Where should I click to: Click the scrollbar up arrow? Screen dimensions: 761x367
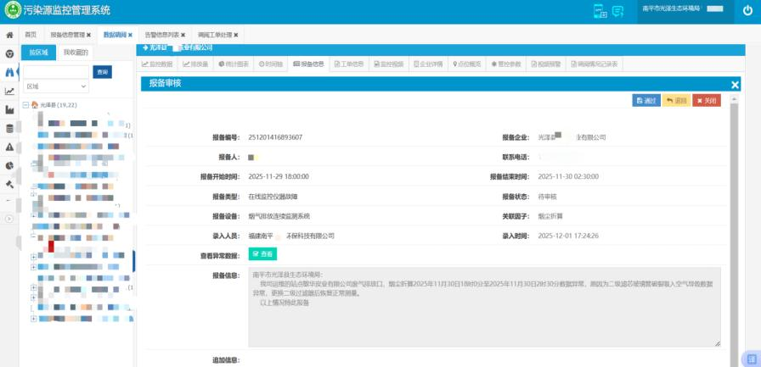click(x=734, y=98)
